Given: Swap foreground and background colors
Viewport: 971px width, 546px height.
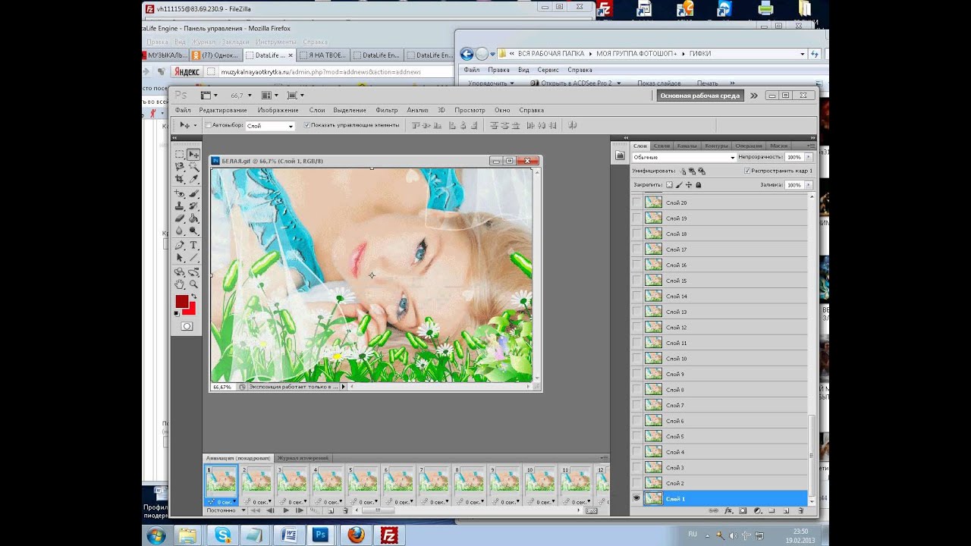Looking at the screenshot, I should [x=193, y=296].
